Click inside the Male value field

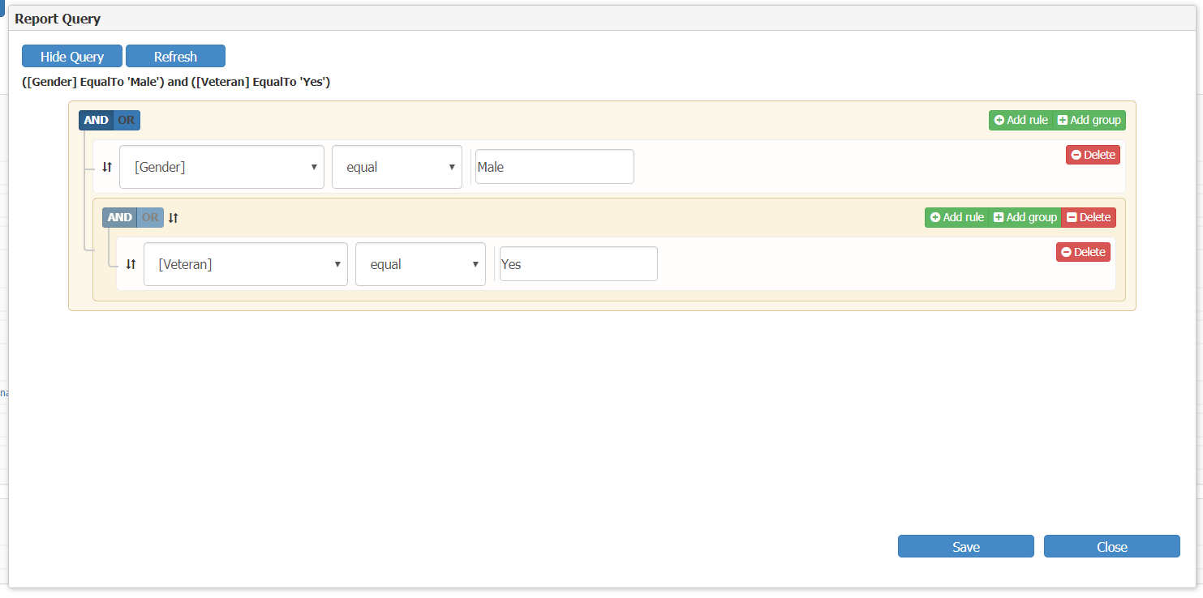[554, 166]
